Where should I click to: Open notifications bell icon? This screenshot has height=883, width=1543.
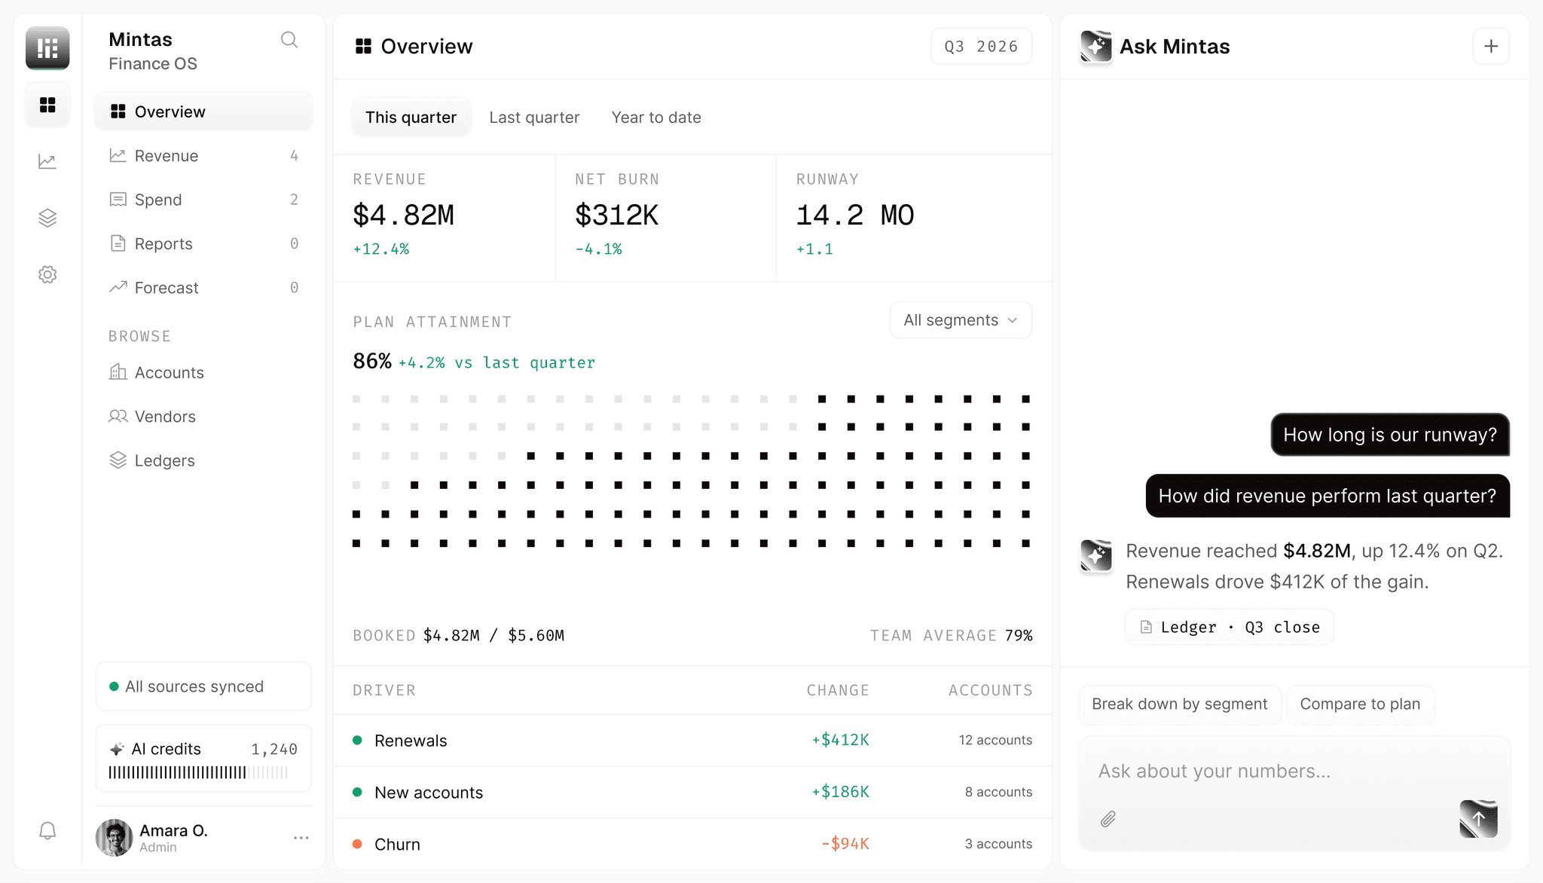(x=47, y=830)
